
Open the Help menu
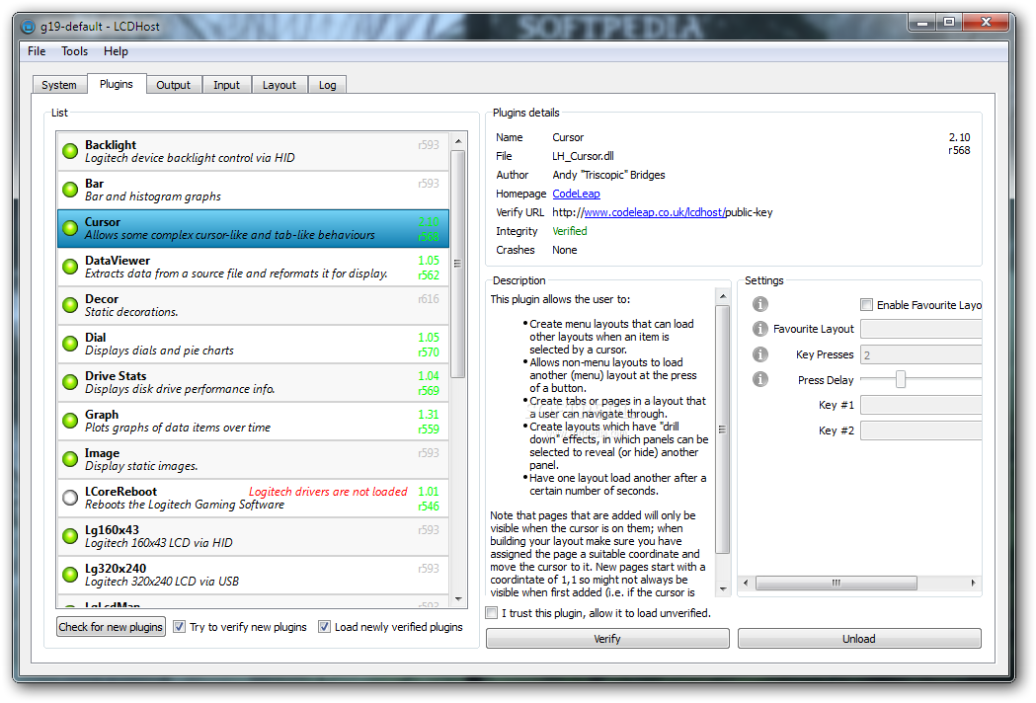pos(116,51)
